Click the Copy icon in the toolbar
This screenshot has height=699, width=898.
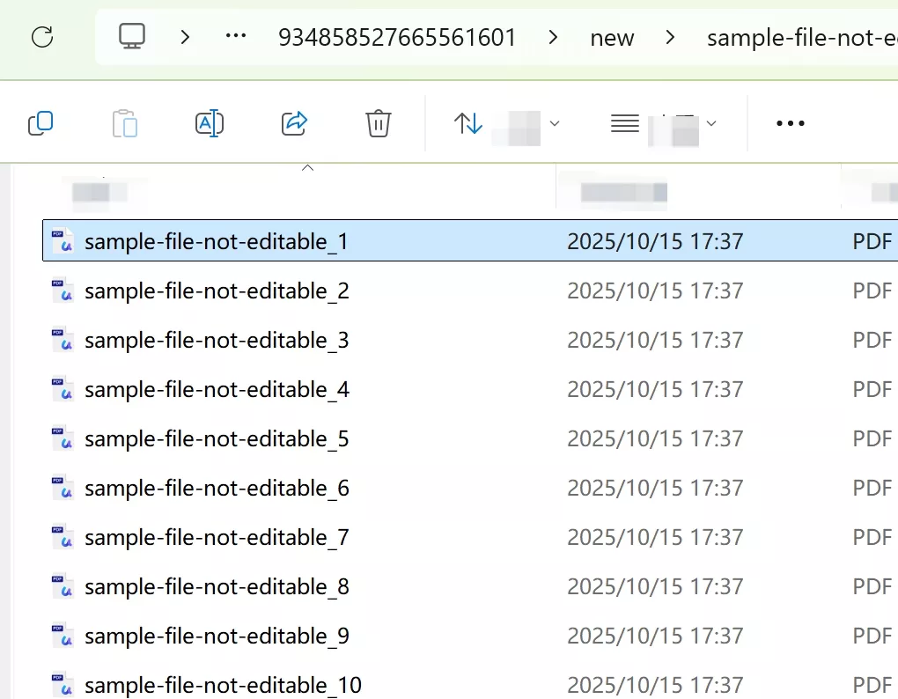pyautogui.click(x=40, y=123)
